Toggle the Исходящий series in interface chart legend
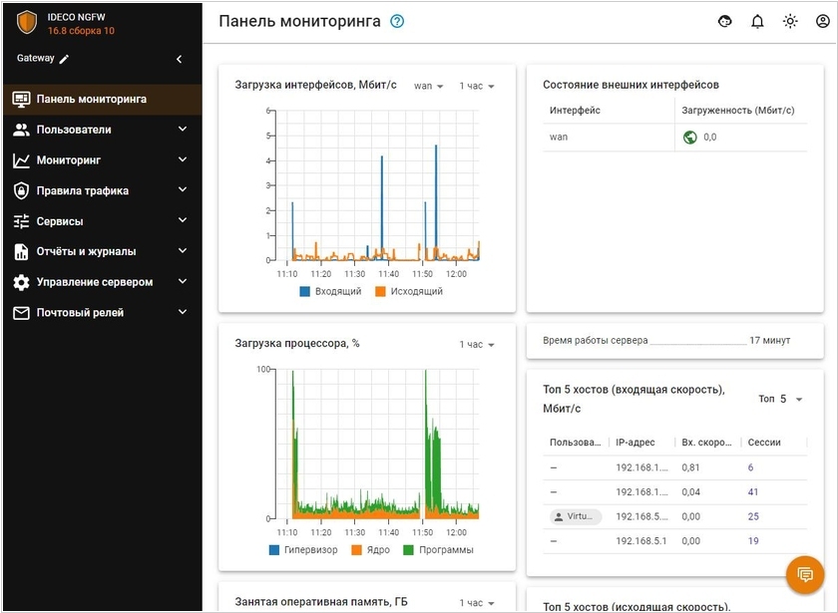The image size is (838, 613). click(x=409, y=291)
